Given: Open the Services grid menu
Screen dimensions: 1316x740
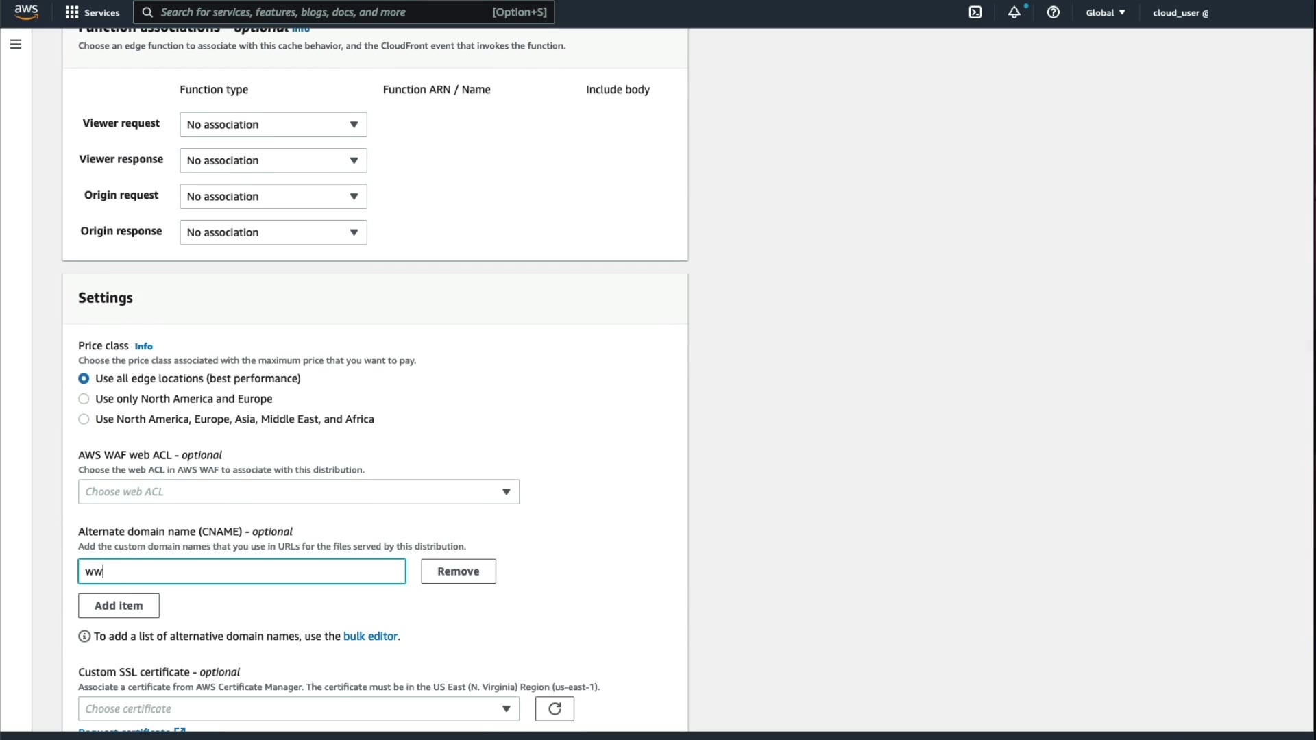Looking at the screenshot, I should [92, 12].
